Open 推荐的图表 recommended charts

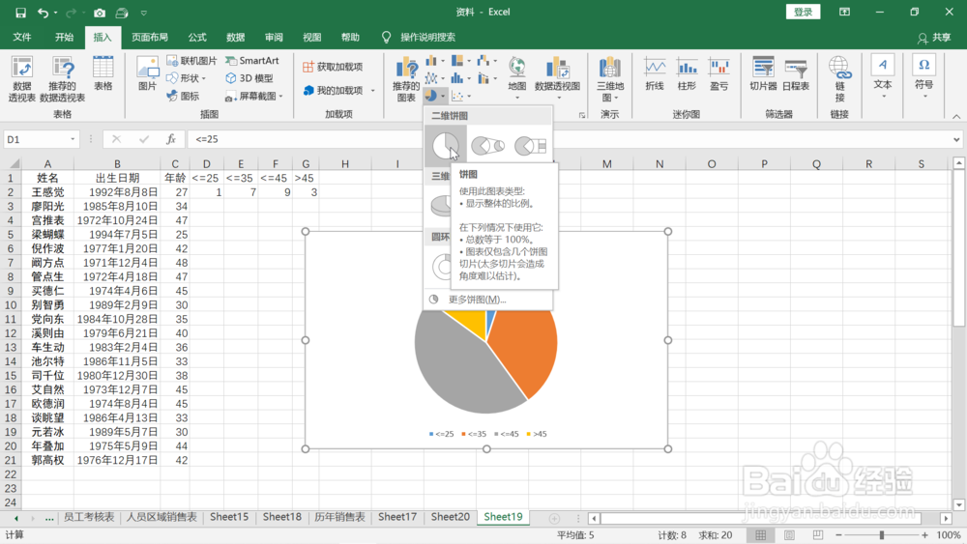[x=406, y=79]
